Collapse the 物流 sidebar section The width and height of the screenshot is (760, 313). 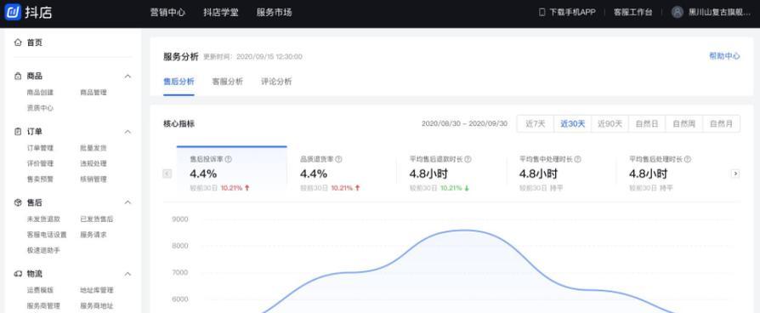tap(128, 274)
